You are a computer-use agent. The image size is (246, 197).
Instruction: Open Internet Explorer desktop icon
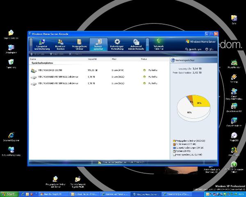point(11,137)
